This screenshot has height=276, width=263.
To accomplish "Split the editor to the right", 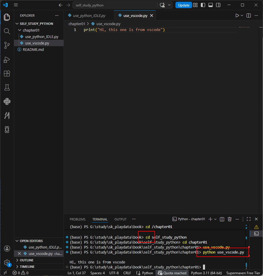I will pyautogui.click(x=249, y=16).
